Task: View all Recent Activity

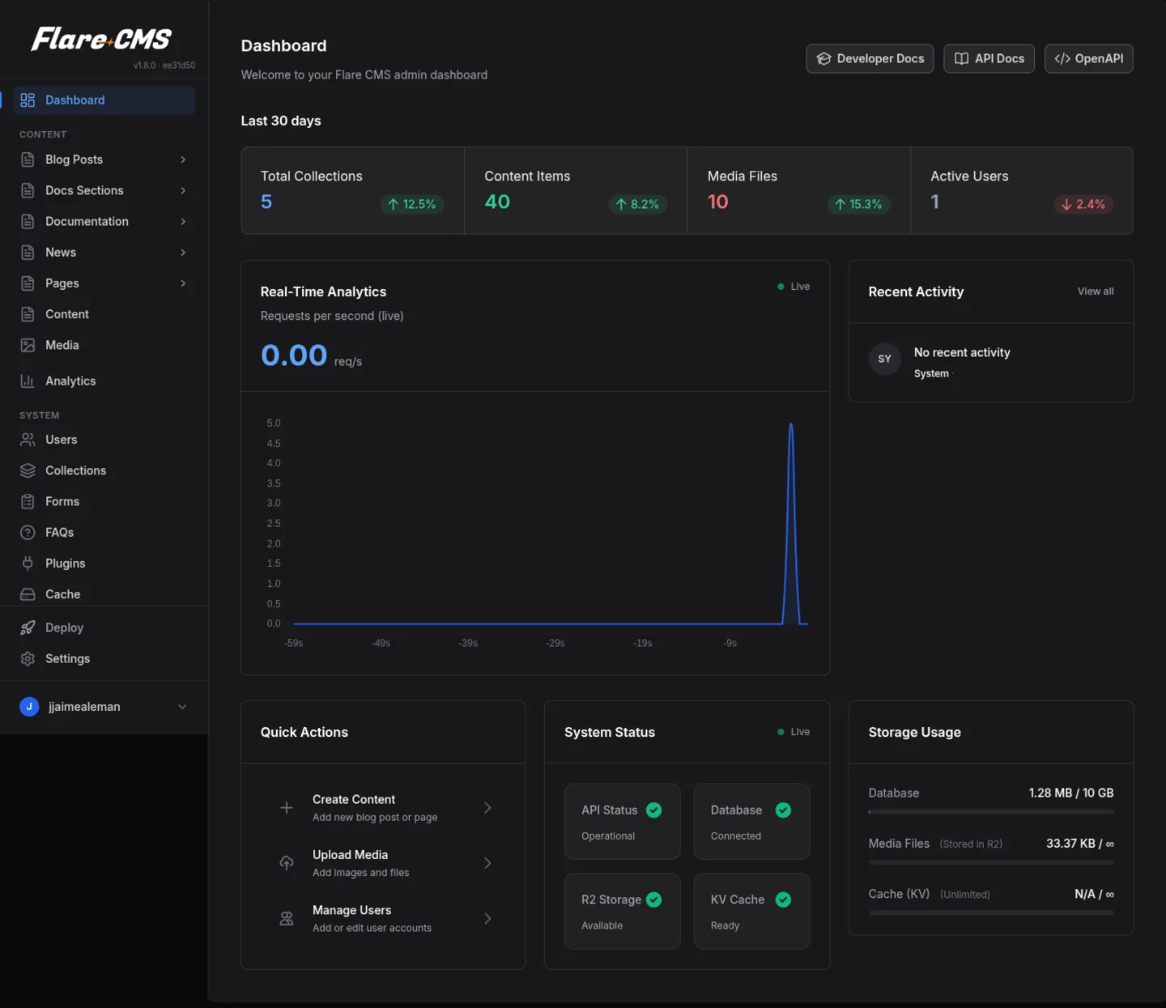Action: coord(1095,291)
